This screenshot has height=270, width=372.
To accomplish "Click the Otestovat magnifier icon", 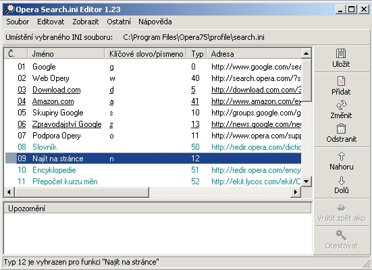I will coord(341,235).
